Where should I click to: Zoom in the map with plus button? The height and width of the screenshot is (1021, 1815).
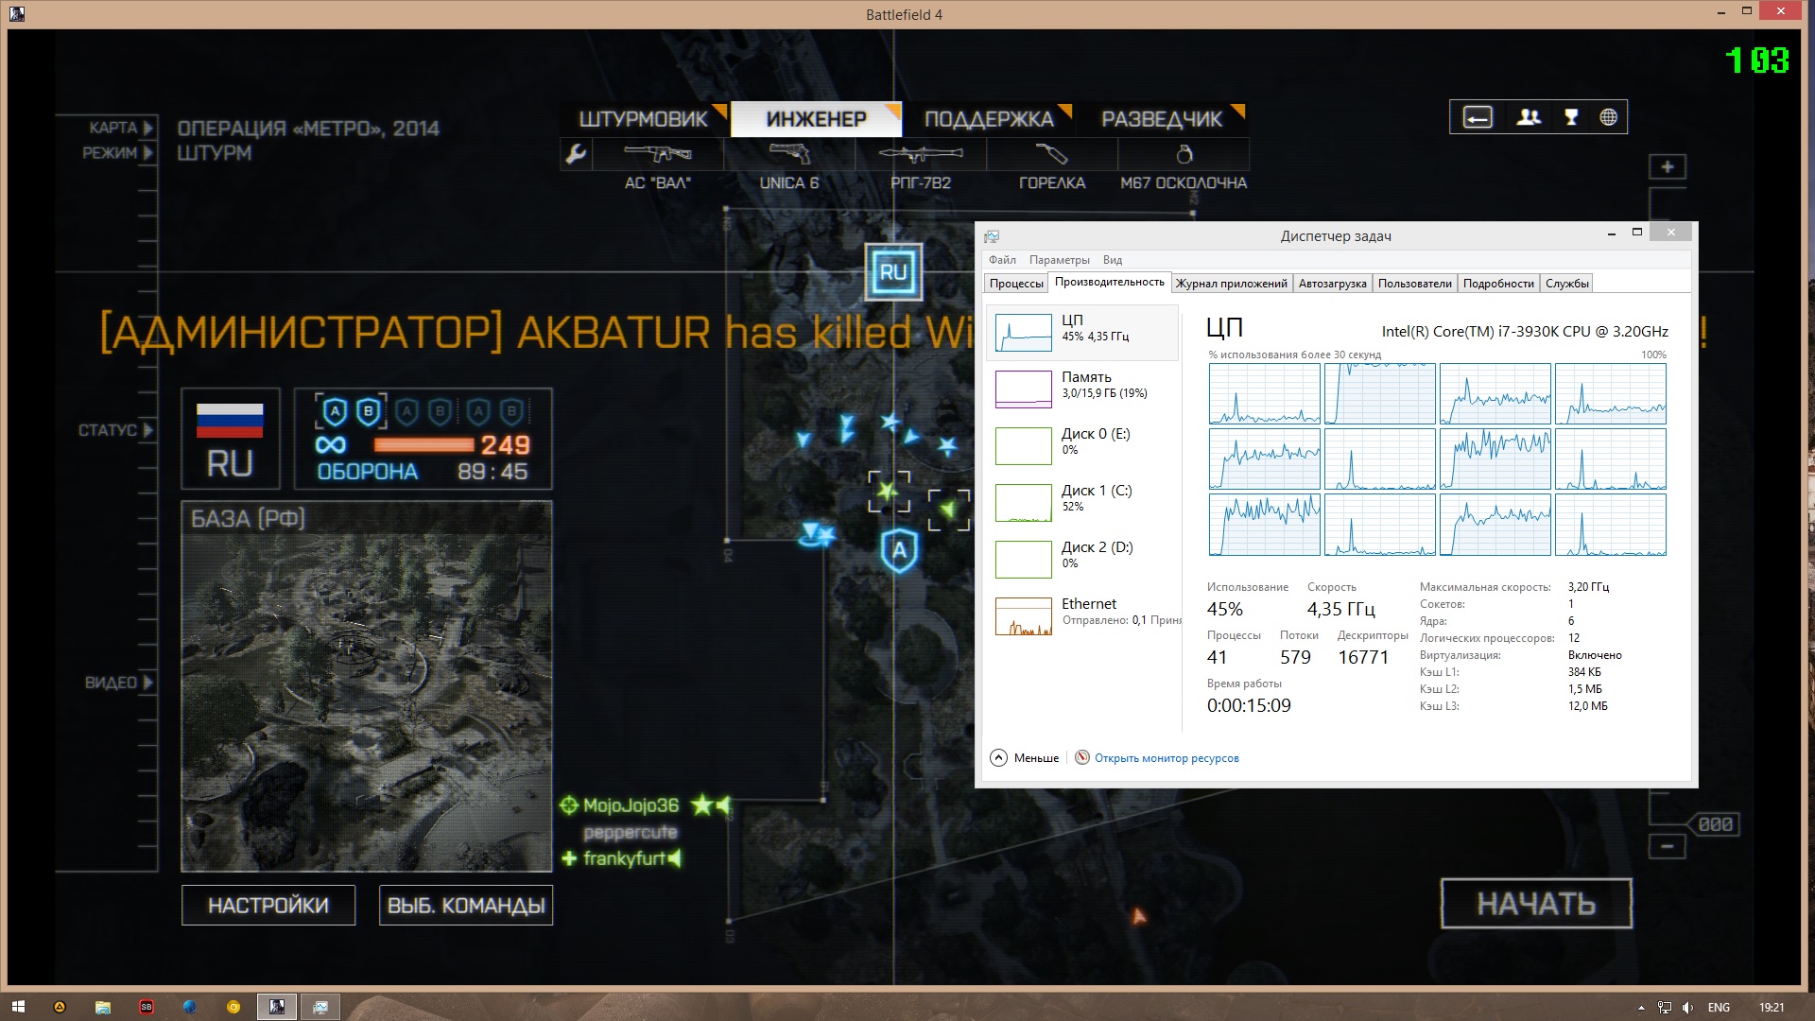point(1668,167)
